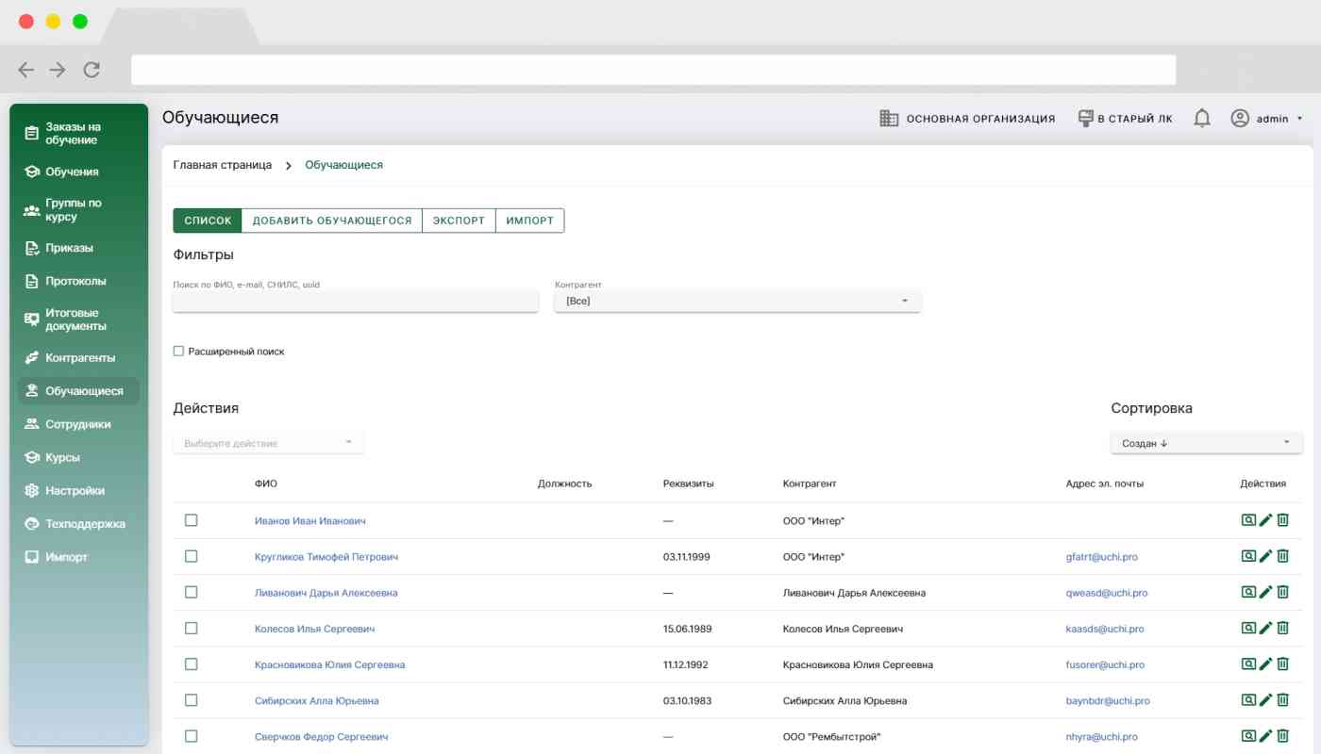The height and width of the screenshot is (754, 1321).
Task: Check the row for Колесов Илья Сергеевич
Action: click(x=192, y=629)
